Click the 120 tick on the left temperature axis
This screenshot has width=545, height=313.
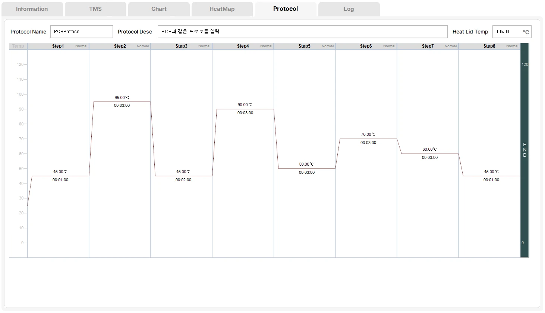pos(20,64)
